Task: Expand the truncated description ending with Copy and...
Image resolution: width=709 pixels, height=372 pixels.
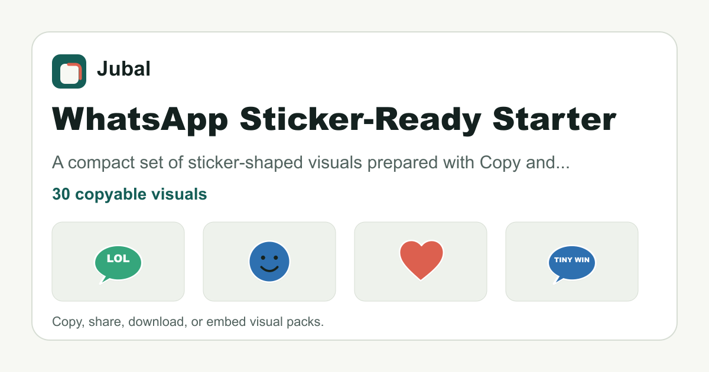Action: (311, 163)
